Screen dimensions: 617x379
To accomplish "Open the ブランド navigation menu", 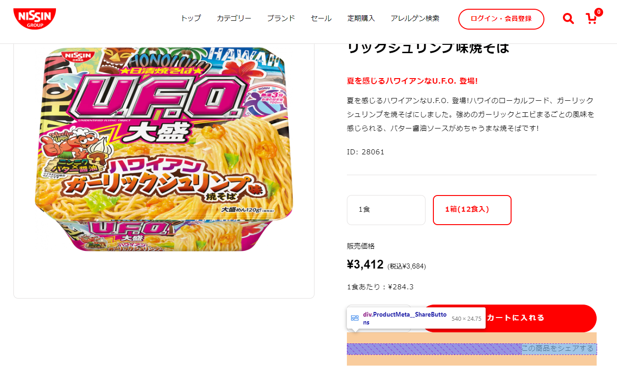I will point(281,18).
